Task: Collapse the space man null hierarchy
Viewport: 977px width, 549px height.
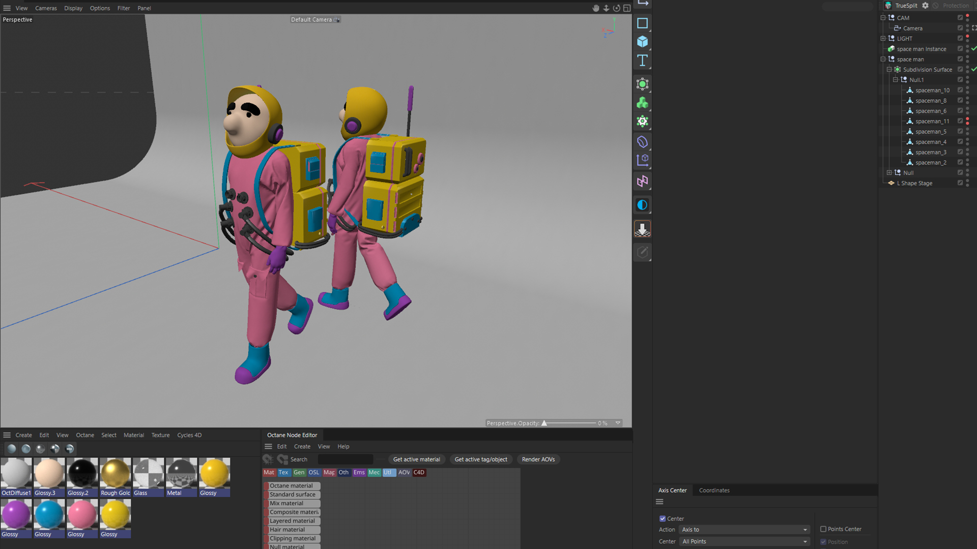Action: coord(883,59)
